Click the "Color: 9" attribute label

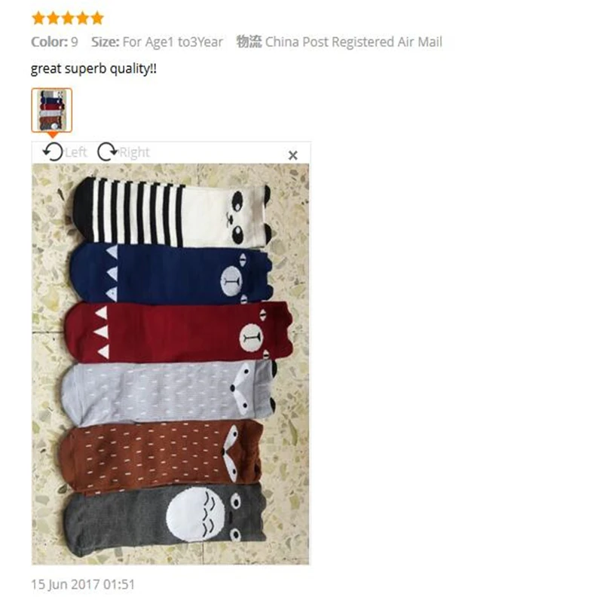54,42
